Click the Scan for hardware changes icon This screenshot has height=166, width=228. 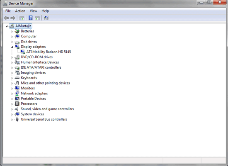click(x=46, y=18)
